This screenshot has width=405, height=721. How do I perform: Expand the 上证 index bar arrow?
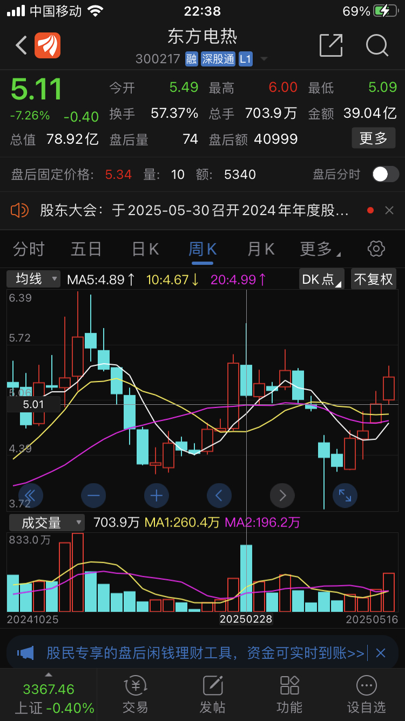tap(49, 675)
